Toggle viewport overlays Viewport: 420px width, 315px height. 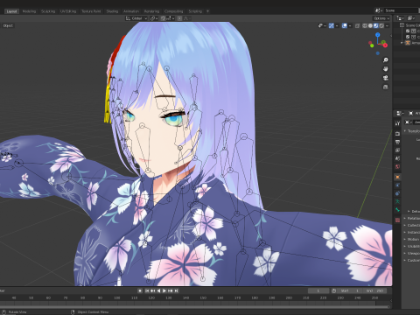click(x=345, y=25)
